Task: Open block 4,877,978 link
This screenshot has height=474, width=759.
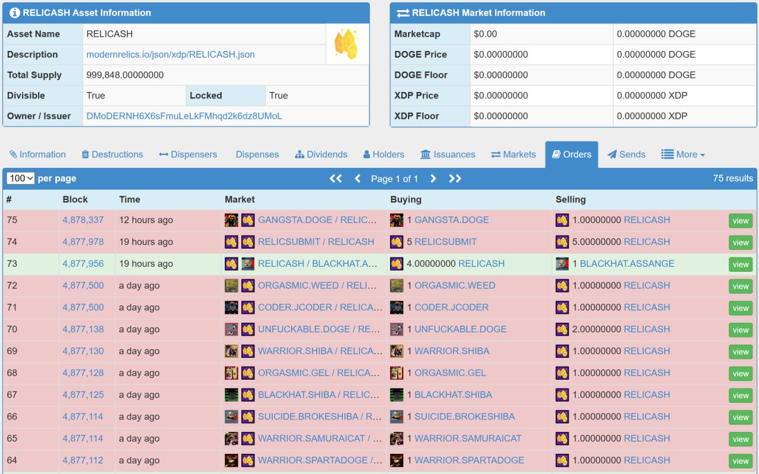Action: pyautogui.click(x=83, y=242)
